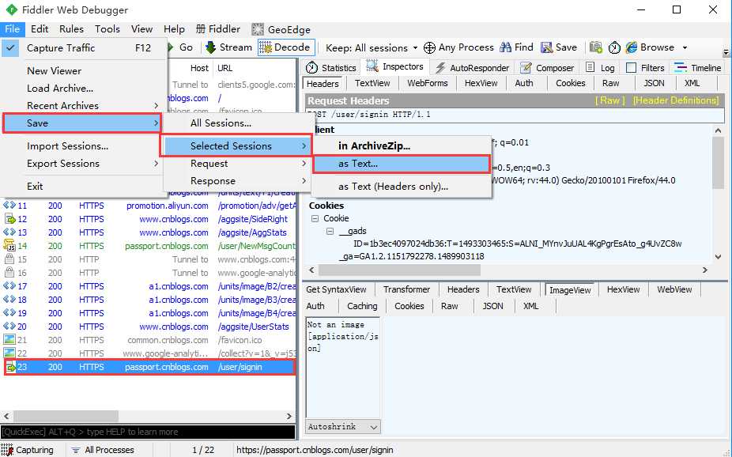This screenshot has height=457, width=732.
Task: Open the Help menu
Action: [174, 29]
